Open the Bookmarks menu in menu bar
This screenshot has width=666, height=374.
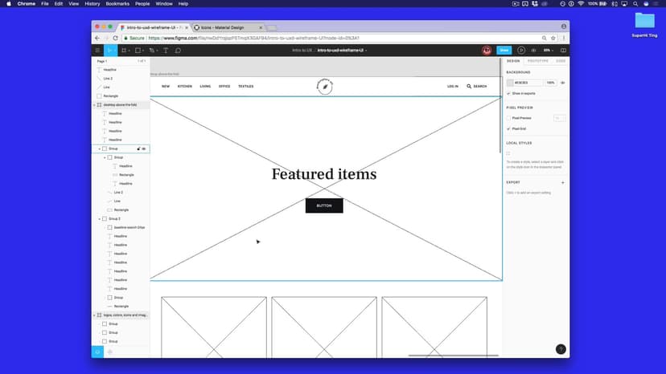pyautogui.click(x=117, y=4)
